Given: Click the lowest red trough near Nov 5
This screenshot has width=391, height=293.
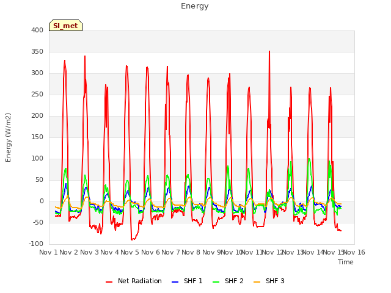Looking at the screenshot, I should [x=132, y=239].
